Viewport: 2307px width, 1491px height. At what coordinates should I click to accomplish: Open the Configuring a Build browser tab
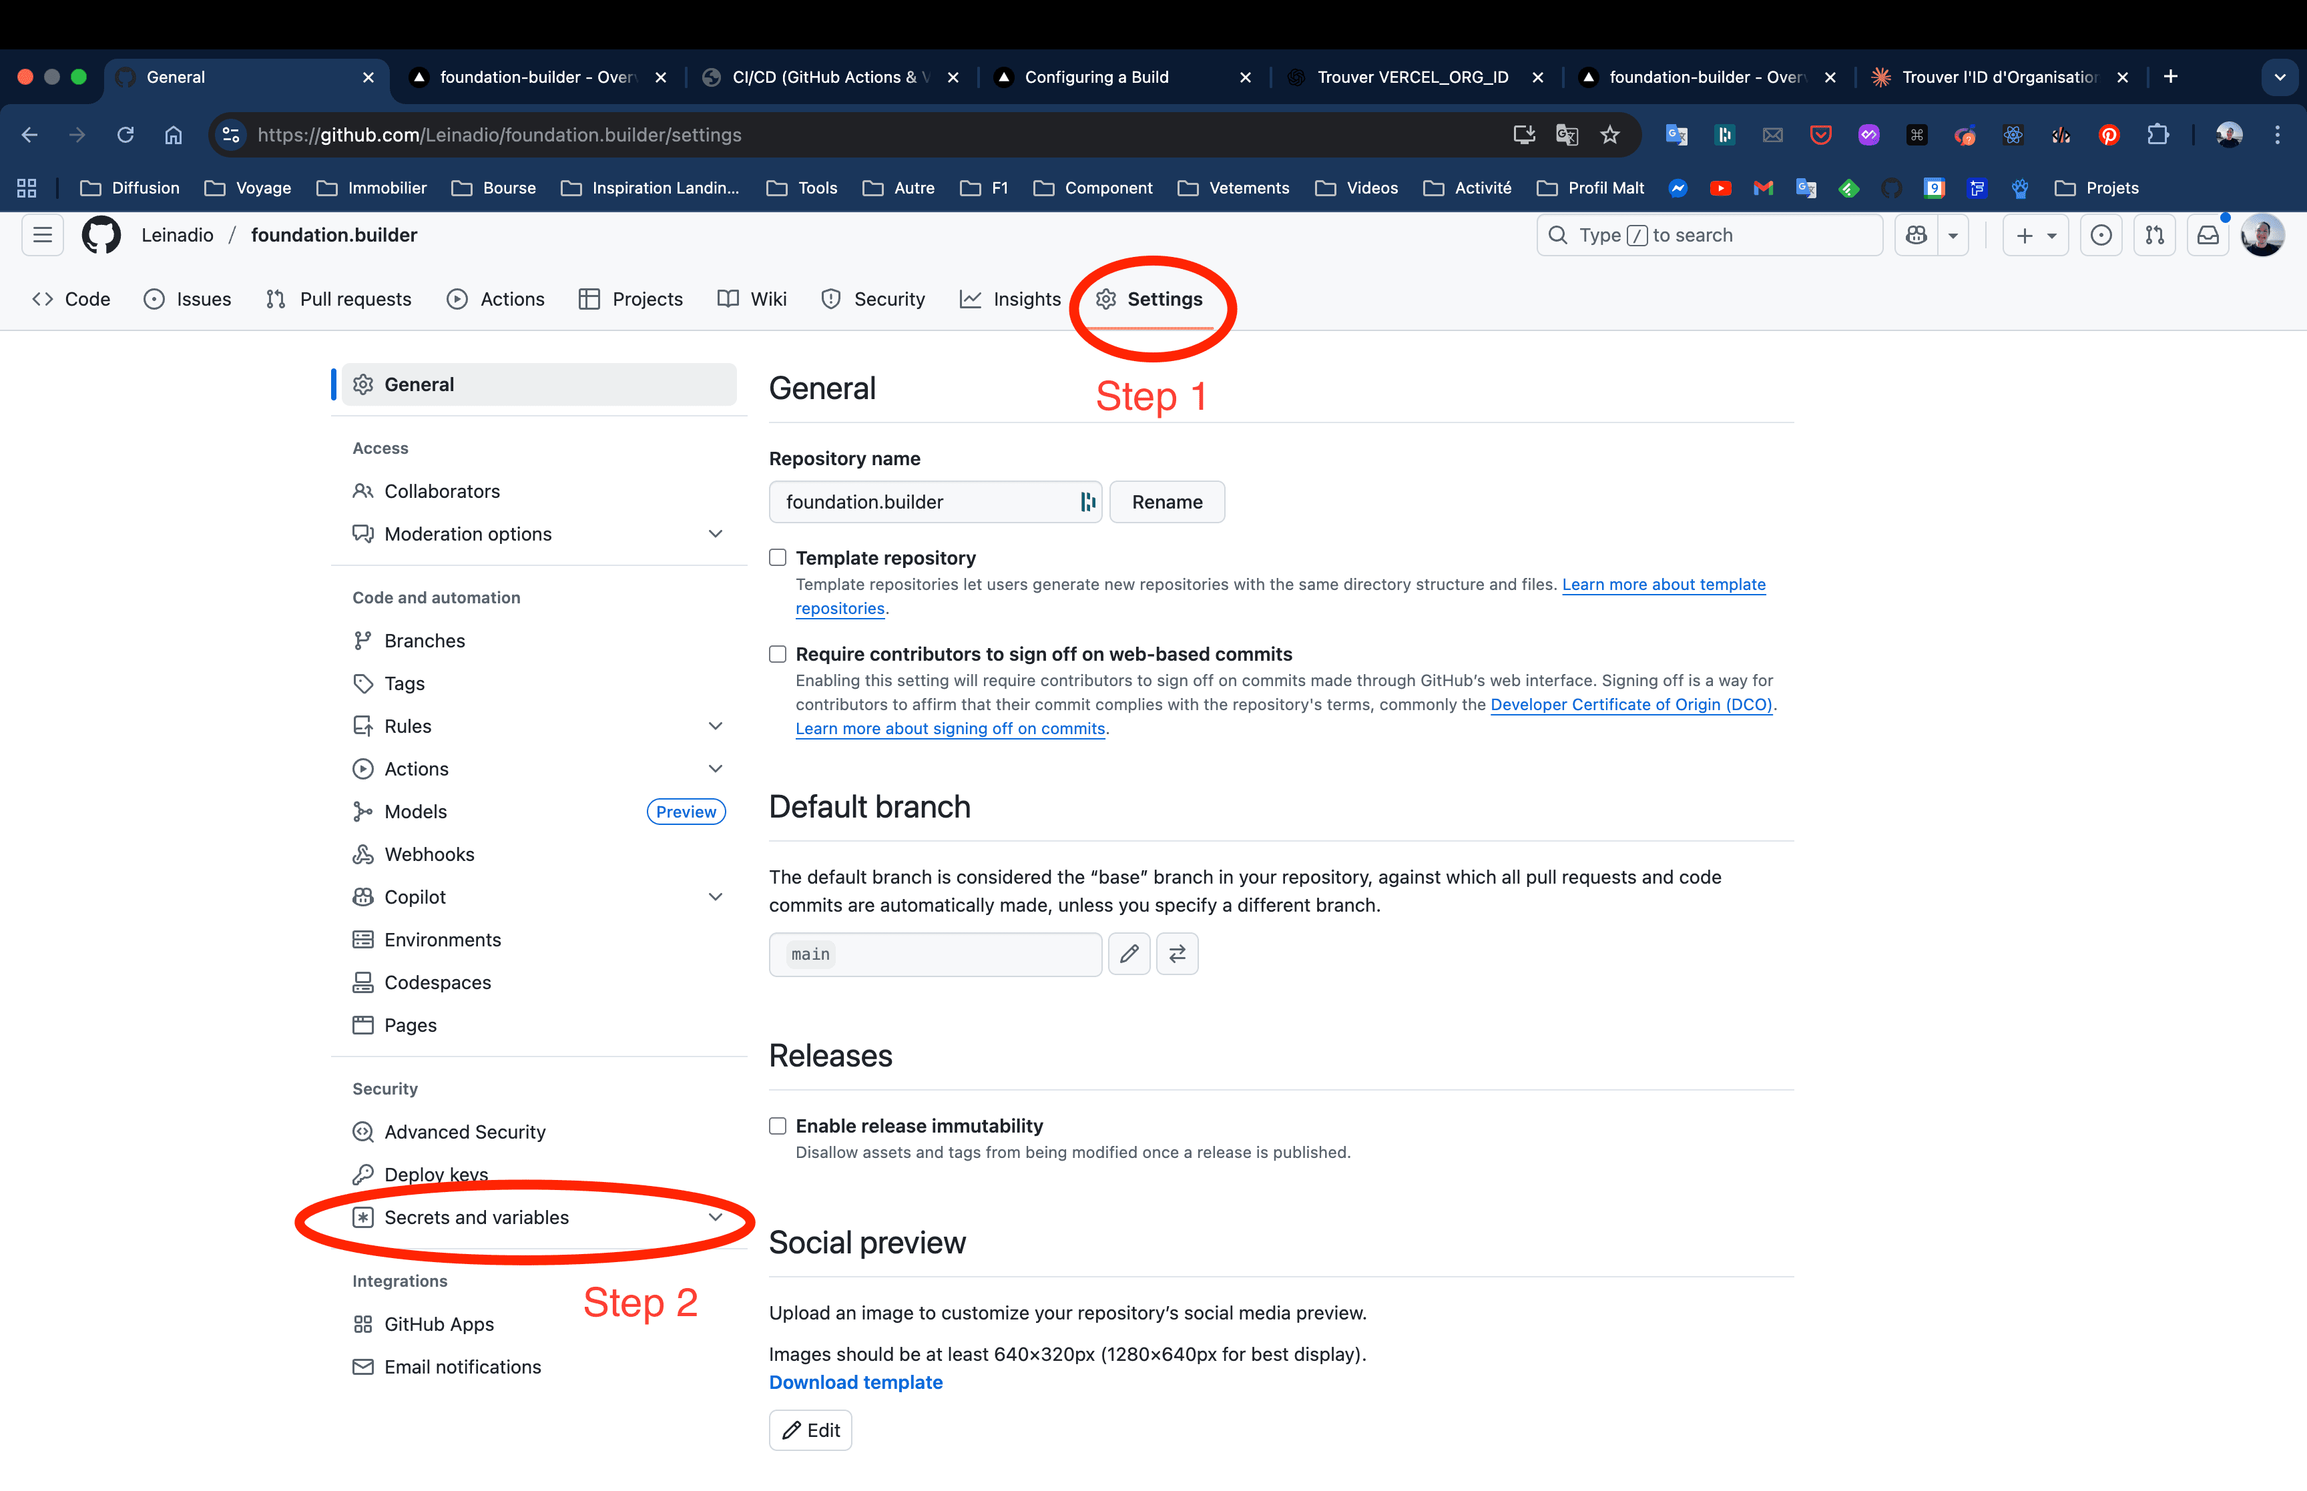(1097, 77)
